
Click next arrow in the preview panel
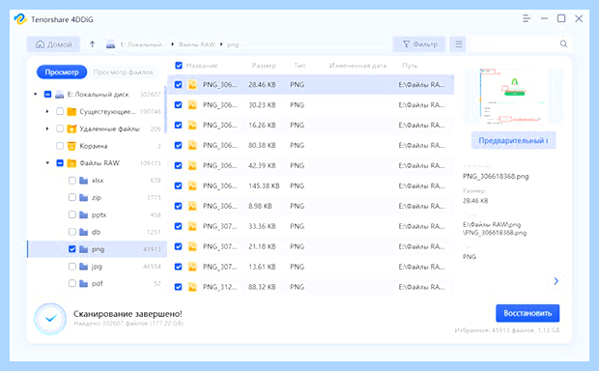pyautogui.click(x=556, y=281)
